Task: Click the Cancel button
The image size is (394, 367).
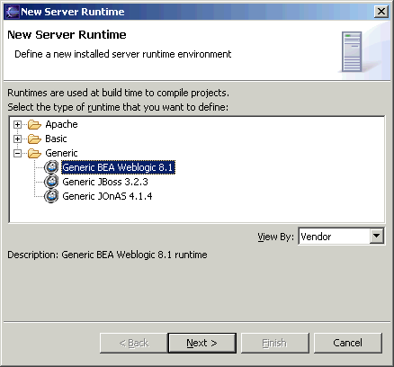Action: [348, 343]
